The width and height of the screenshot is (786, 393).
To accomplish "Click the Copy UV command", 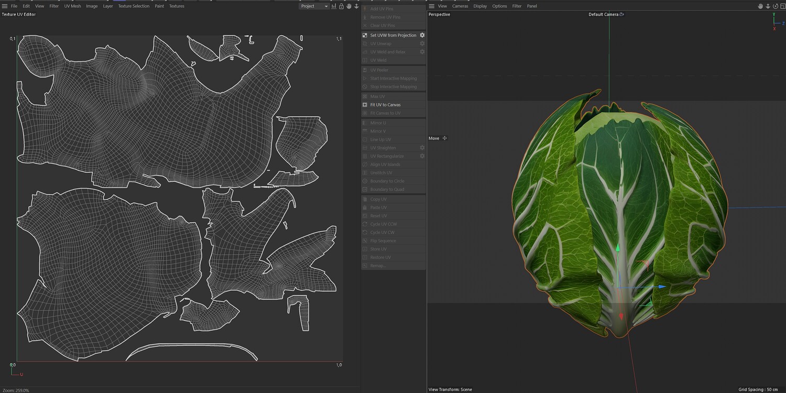I will pyautogui.click(x=393, y=199).
